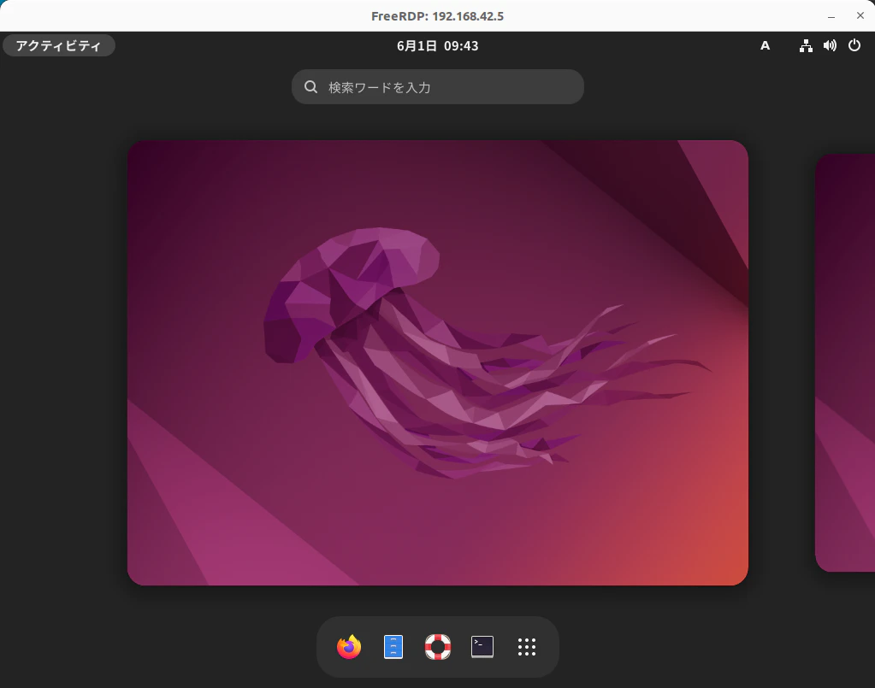Open the power menu icon

(x=854, y=45)
